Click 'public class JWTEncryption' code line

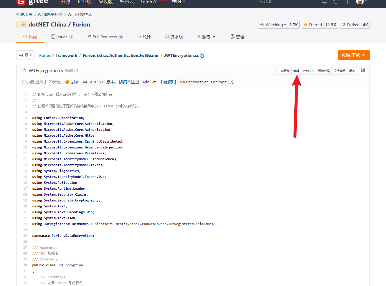(x=57, y=265)
